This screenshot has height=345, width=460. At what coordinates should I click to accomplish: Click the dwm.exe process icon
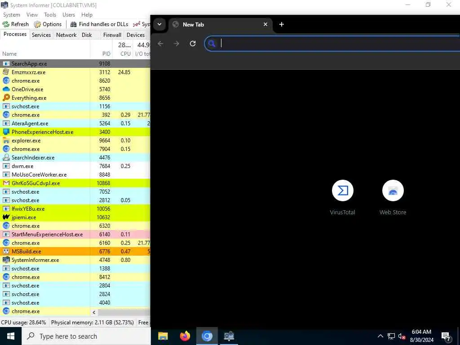point(6,166)
